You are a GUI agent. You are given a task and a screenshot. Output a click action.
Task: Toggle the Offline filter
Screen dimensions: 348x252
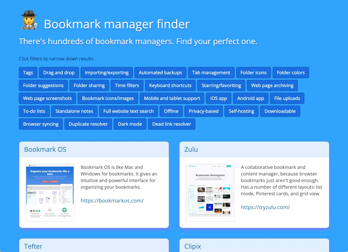click(171, 111)
